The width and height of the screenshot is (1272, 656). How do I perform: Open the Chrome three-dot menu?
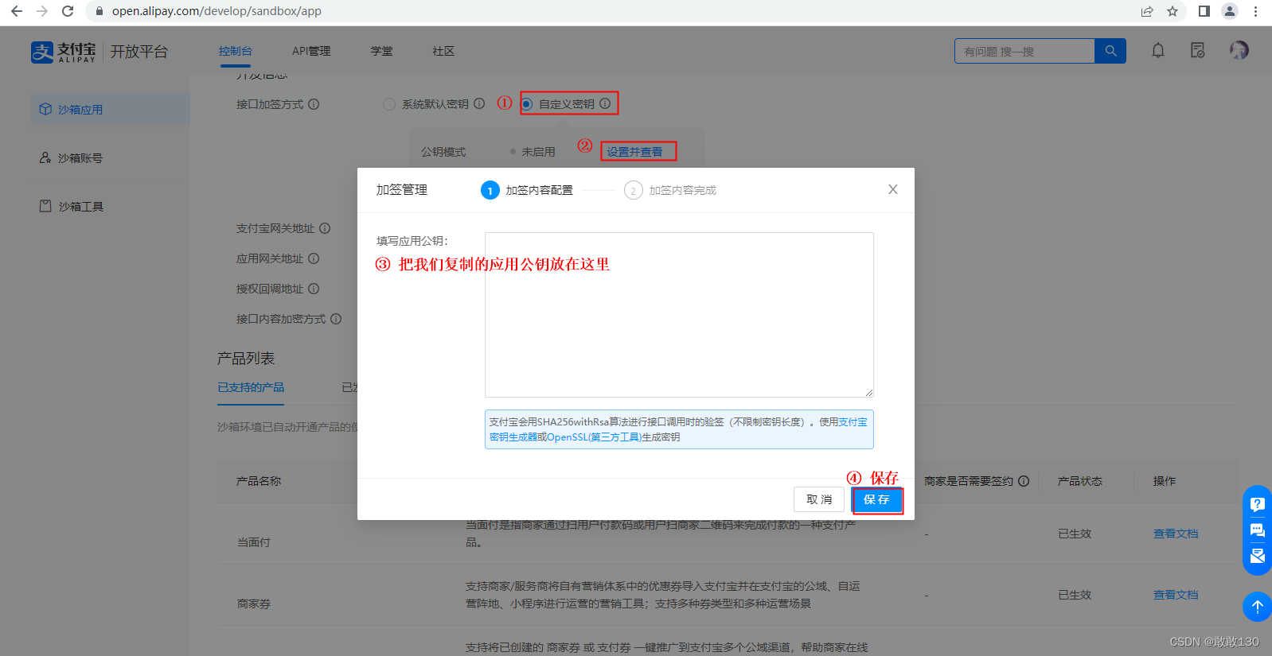(1255, 11)
